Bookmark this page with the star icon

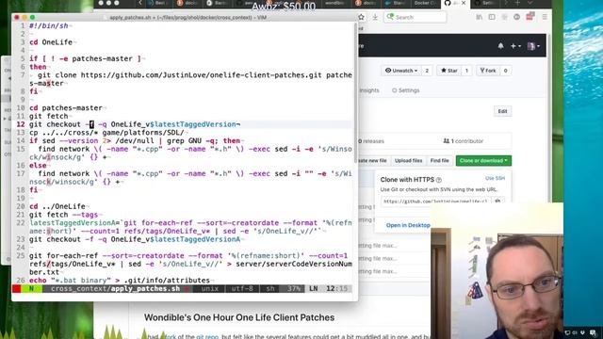(x=361, y=17)
